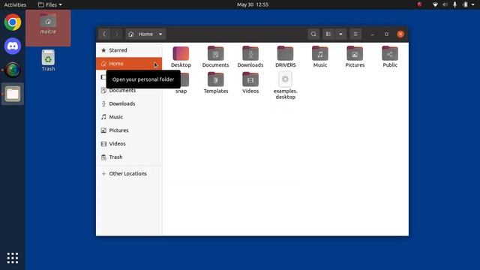Select Home in the sidebar
This screenshot has width=480, height=270.
[129, 64]
